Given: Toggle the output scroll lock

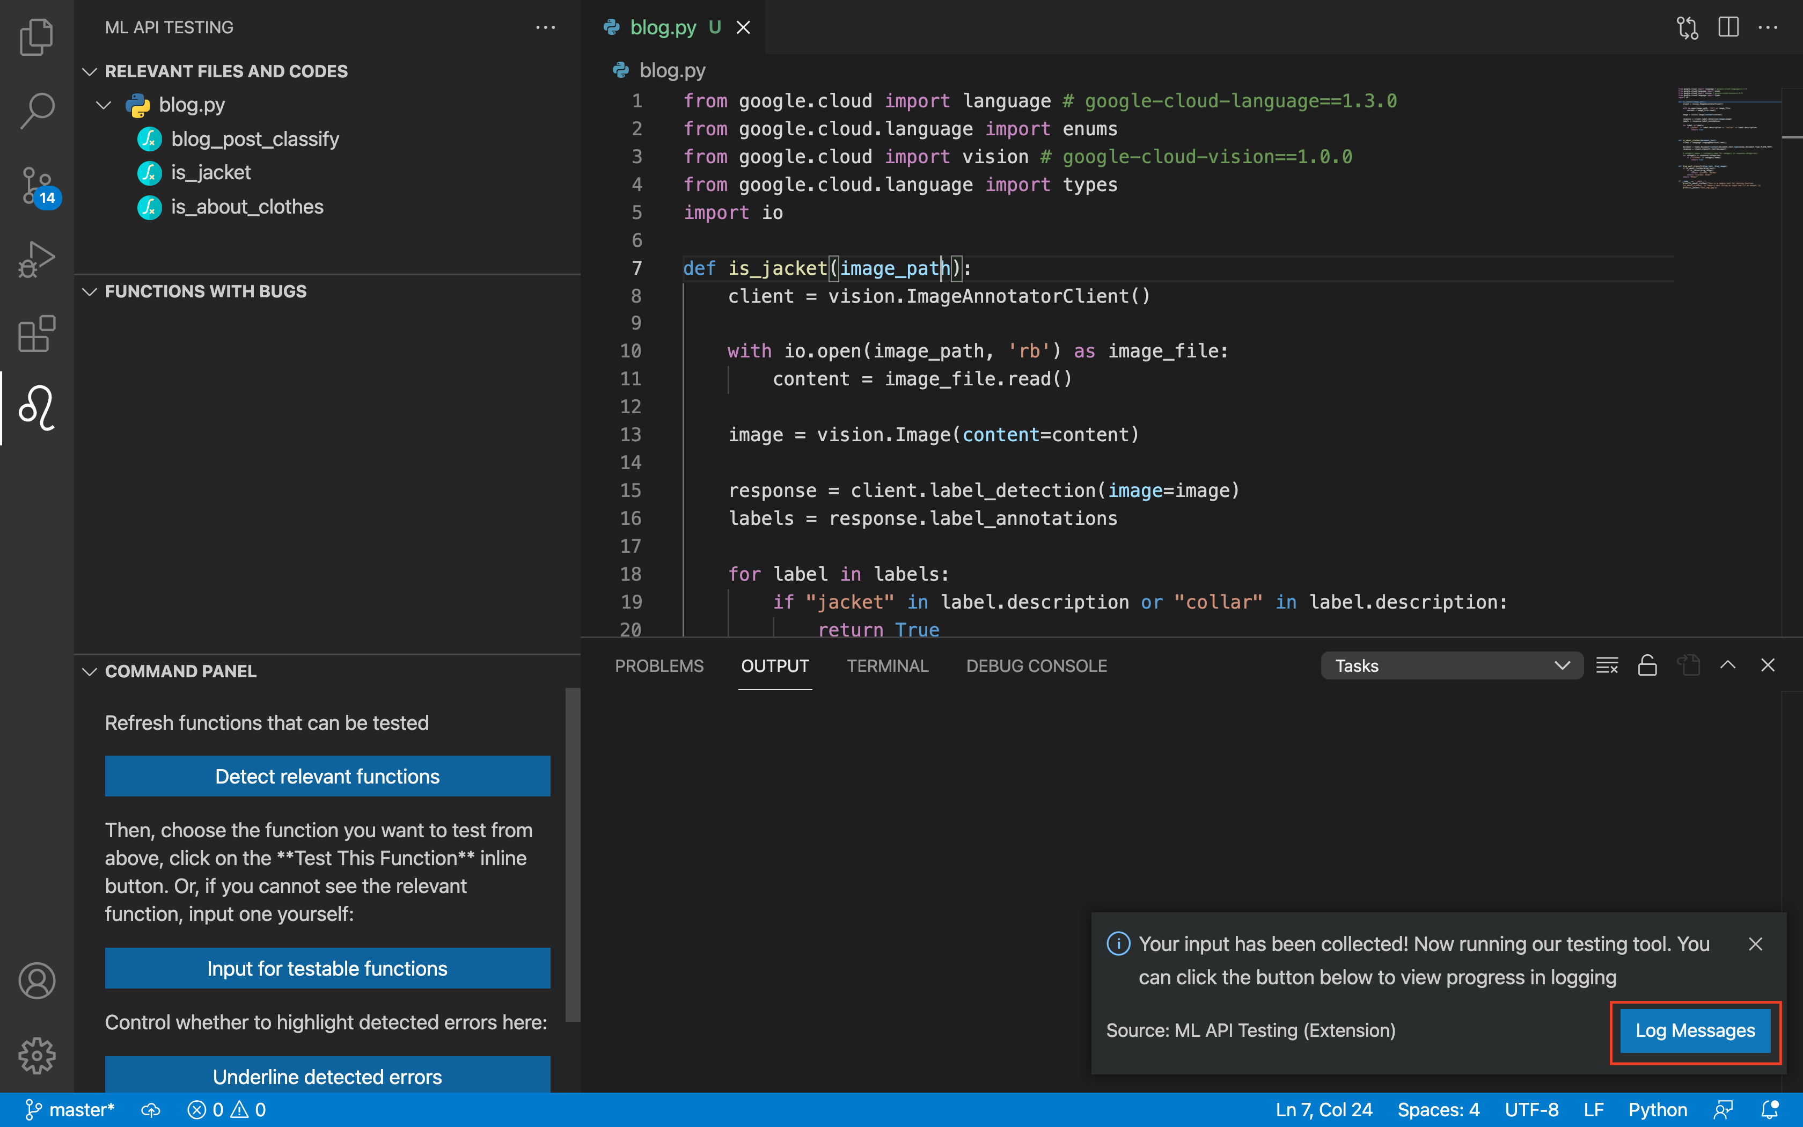Looking at the screenshot, I should (x=1647, y=665).
